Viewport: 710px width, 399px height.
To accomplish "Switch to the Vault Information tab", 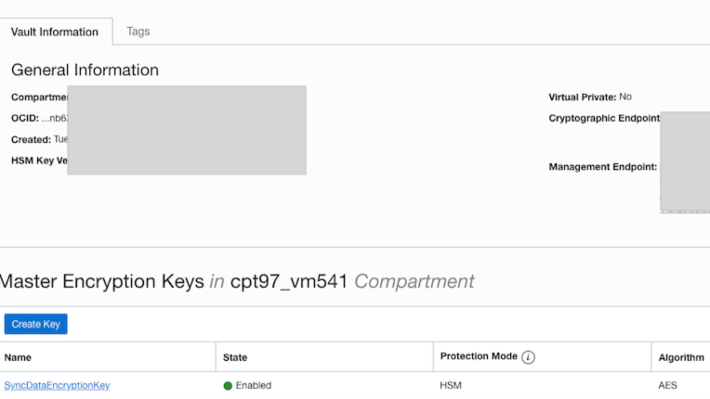I will 55,32.
